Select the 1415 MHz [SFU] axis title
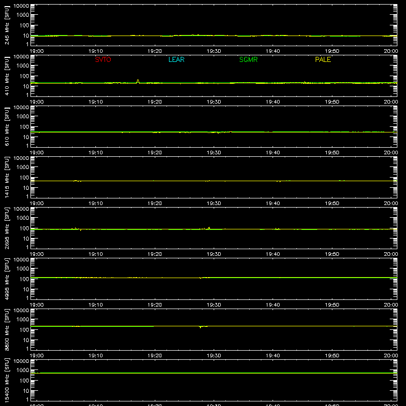 pyautogui.click(x=7, y=177)
